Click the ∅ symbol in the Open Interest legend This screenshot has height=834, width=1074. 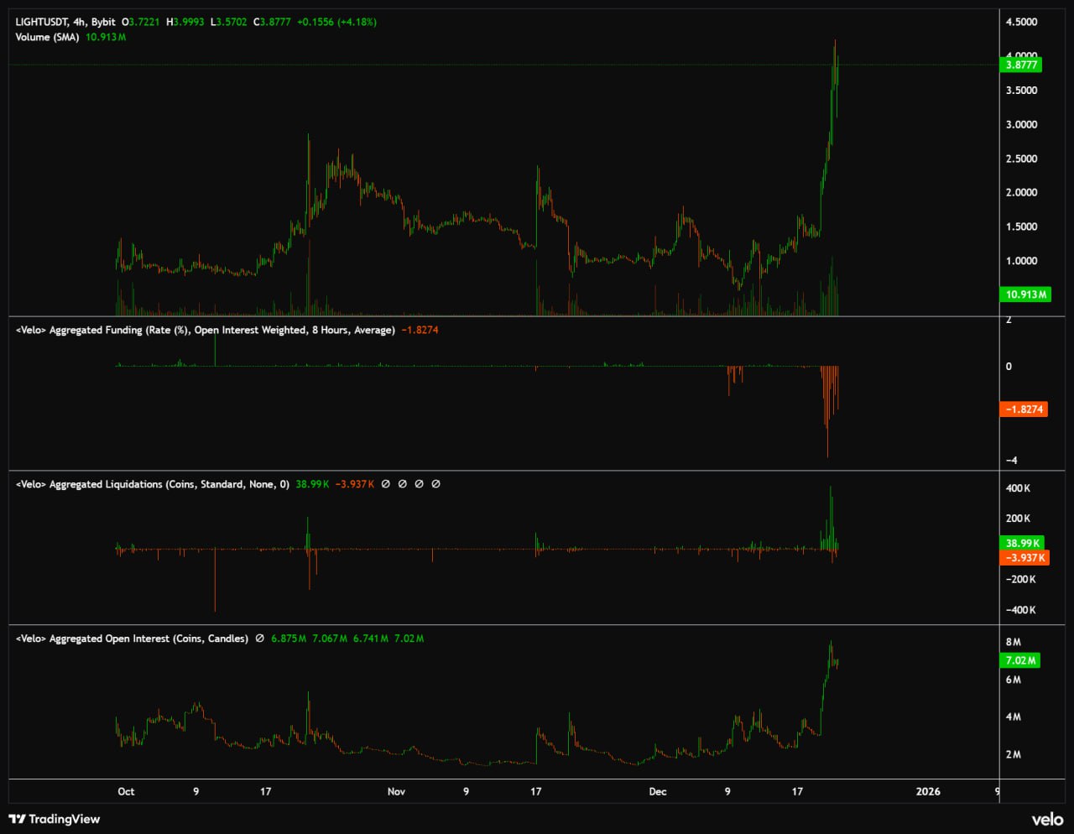pos(260,639)
